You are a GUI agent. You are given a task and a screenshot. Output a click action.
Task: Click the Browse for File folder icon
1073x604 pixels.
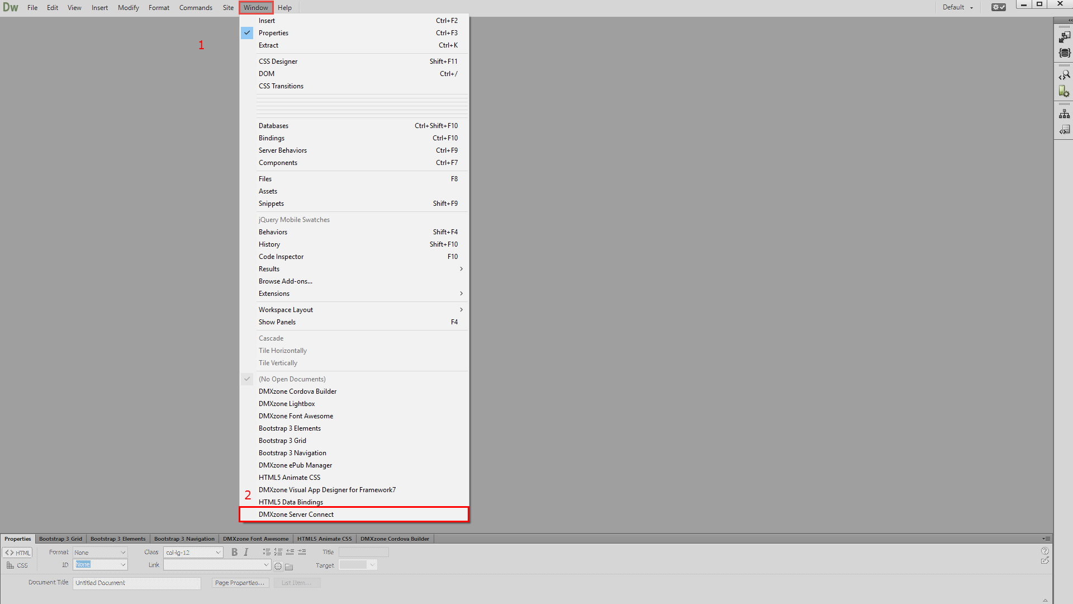[x=289, y=567]
